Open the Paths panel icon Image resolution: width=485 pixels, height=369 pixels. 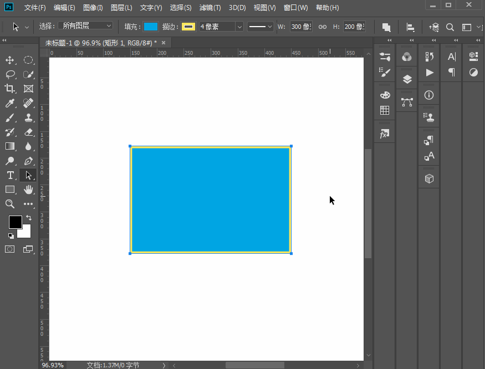[407, 102]
